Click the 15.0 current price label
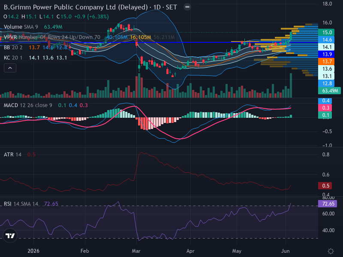This screenshot has height=257, width=343. 326,33
